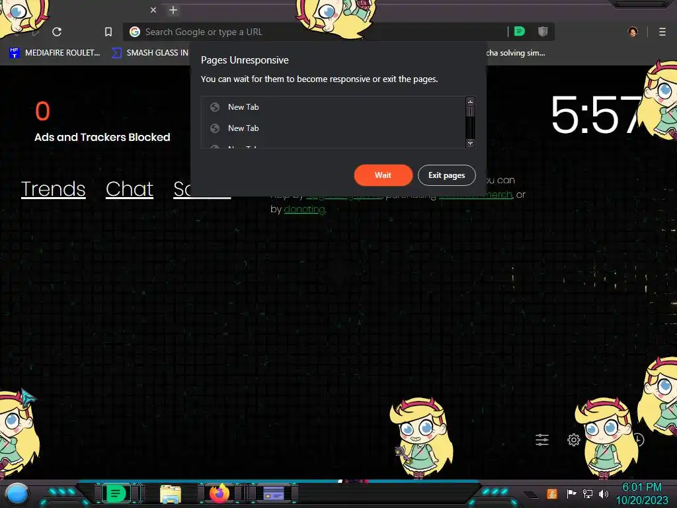Open Action Center flag tray icon

point(571,493)
